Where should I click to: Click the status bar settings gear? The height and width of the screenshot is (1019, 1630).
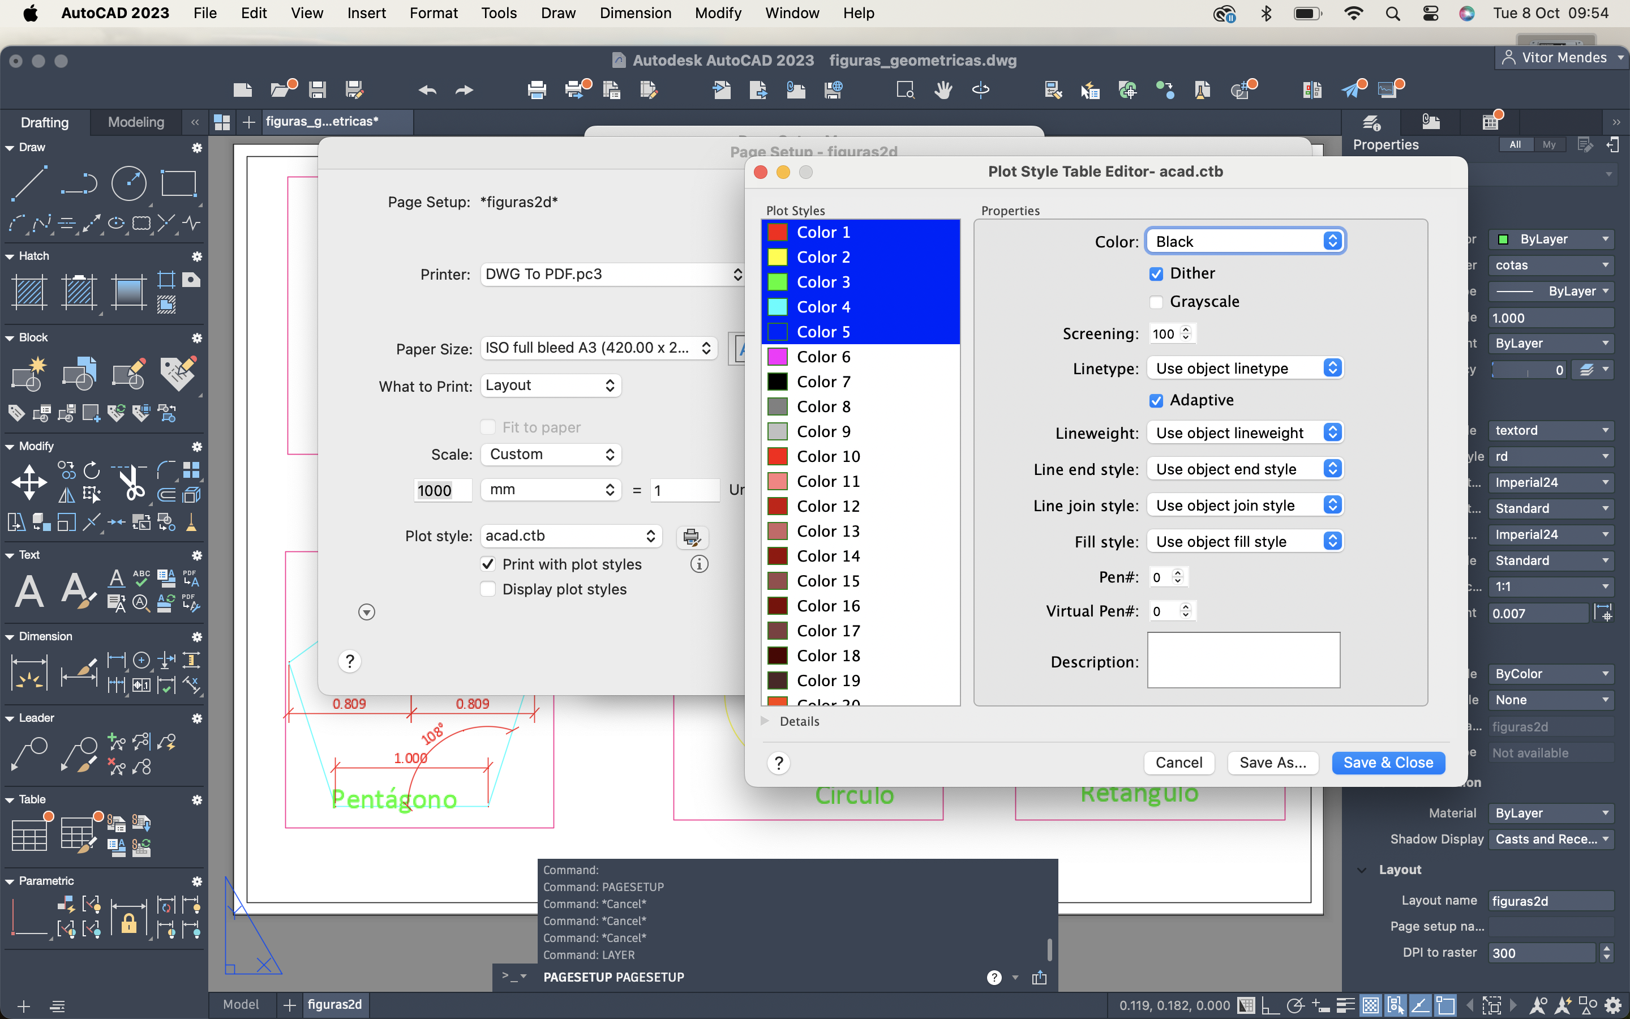click(1613, 1005)
